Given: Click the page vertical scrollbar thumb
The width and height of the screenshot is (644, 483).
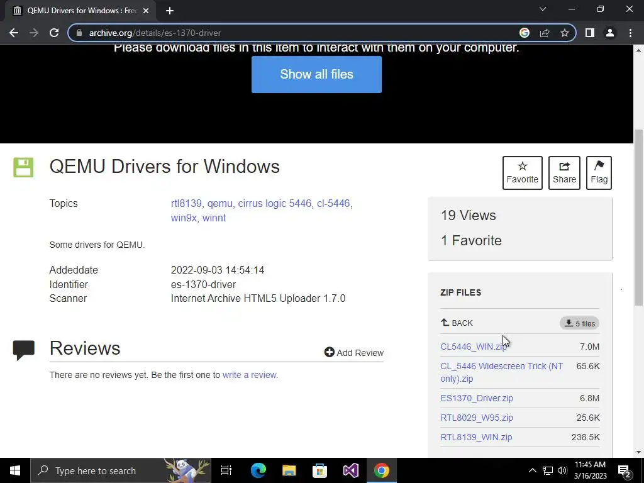Looking at the screenshot, I should click(638, 217).
